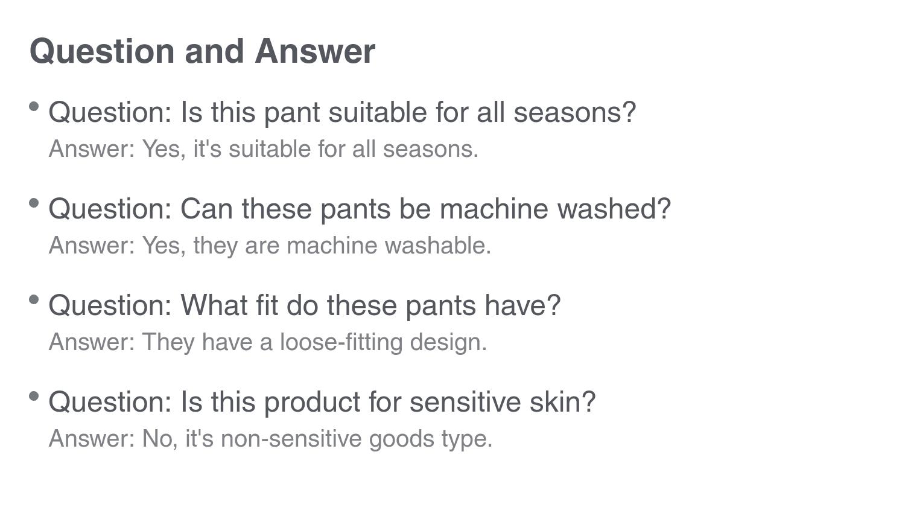The height and width of the screenshot is (507, 905).
Task: Click the bullet point beside the all seasons question
Action: click(34, 107)
